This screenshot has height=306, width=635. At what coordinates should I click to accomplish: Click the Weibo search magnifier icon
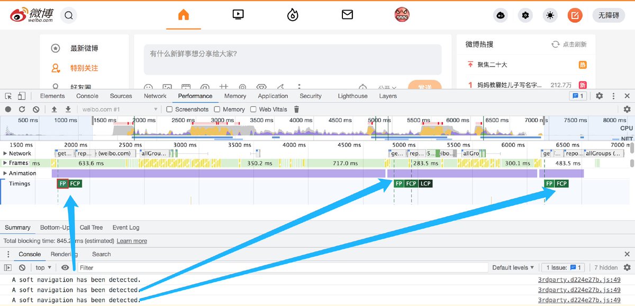[69, 15]
